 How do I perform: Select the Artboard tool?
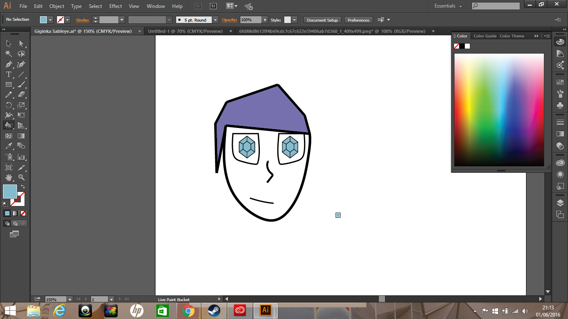tap(9, 167)
